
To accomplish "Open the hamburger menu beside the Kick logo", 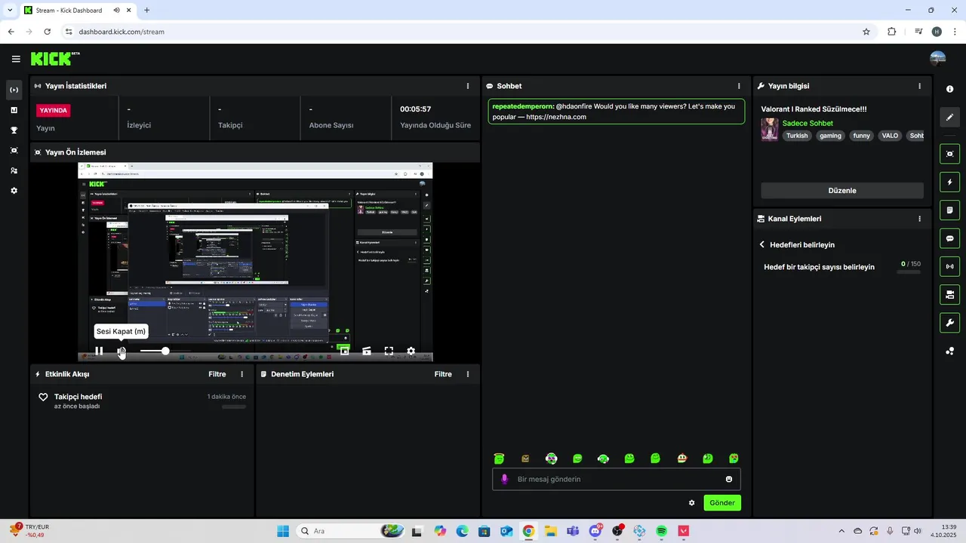I will pyautogui.click(x=16, y=59).
